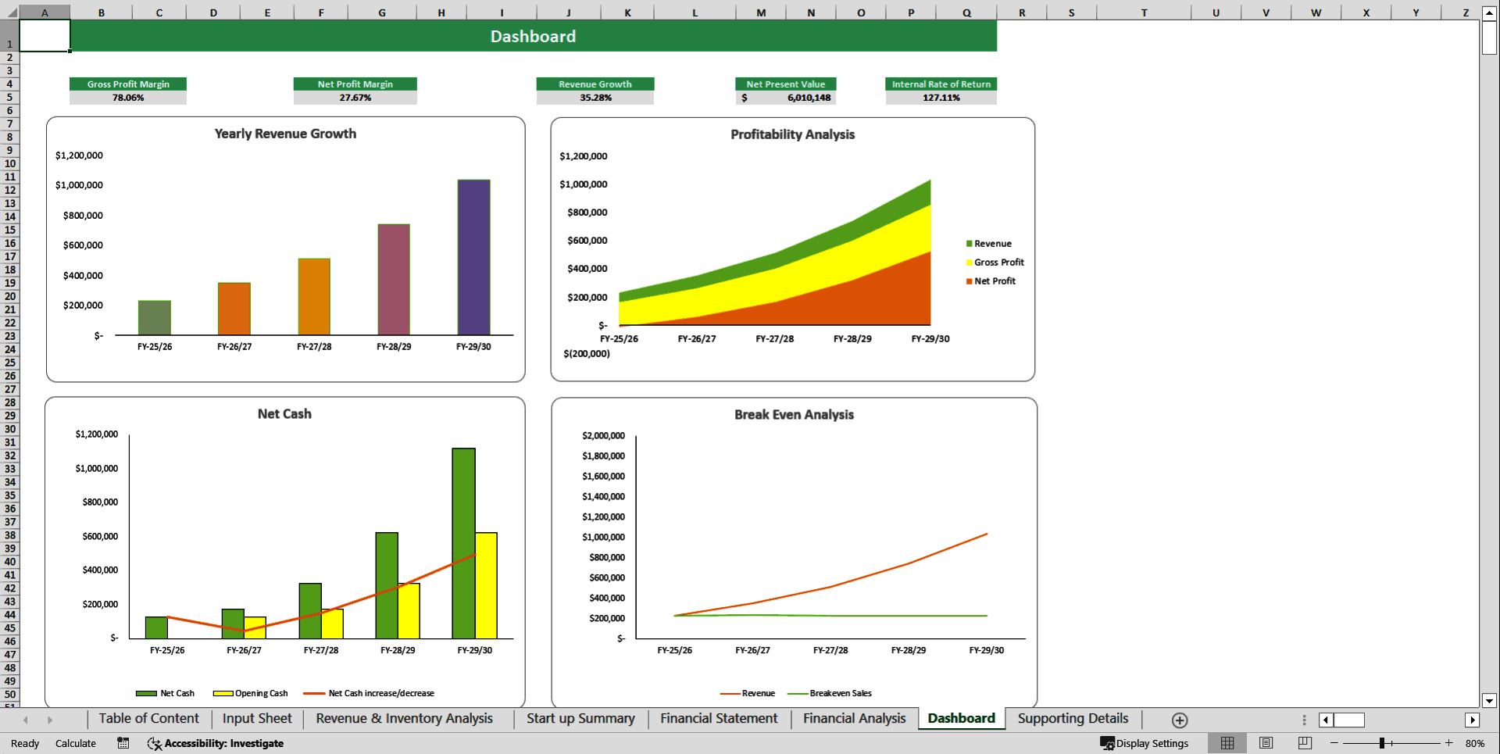
Task: Select column K by clicking its header
Action: coord(627,12)
